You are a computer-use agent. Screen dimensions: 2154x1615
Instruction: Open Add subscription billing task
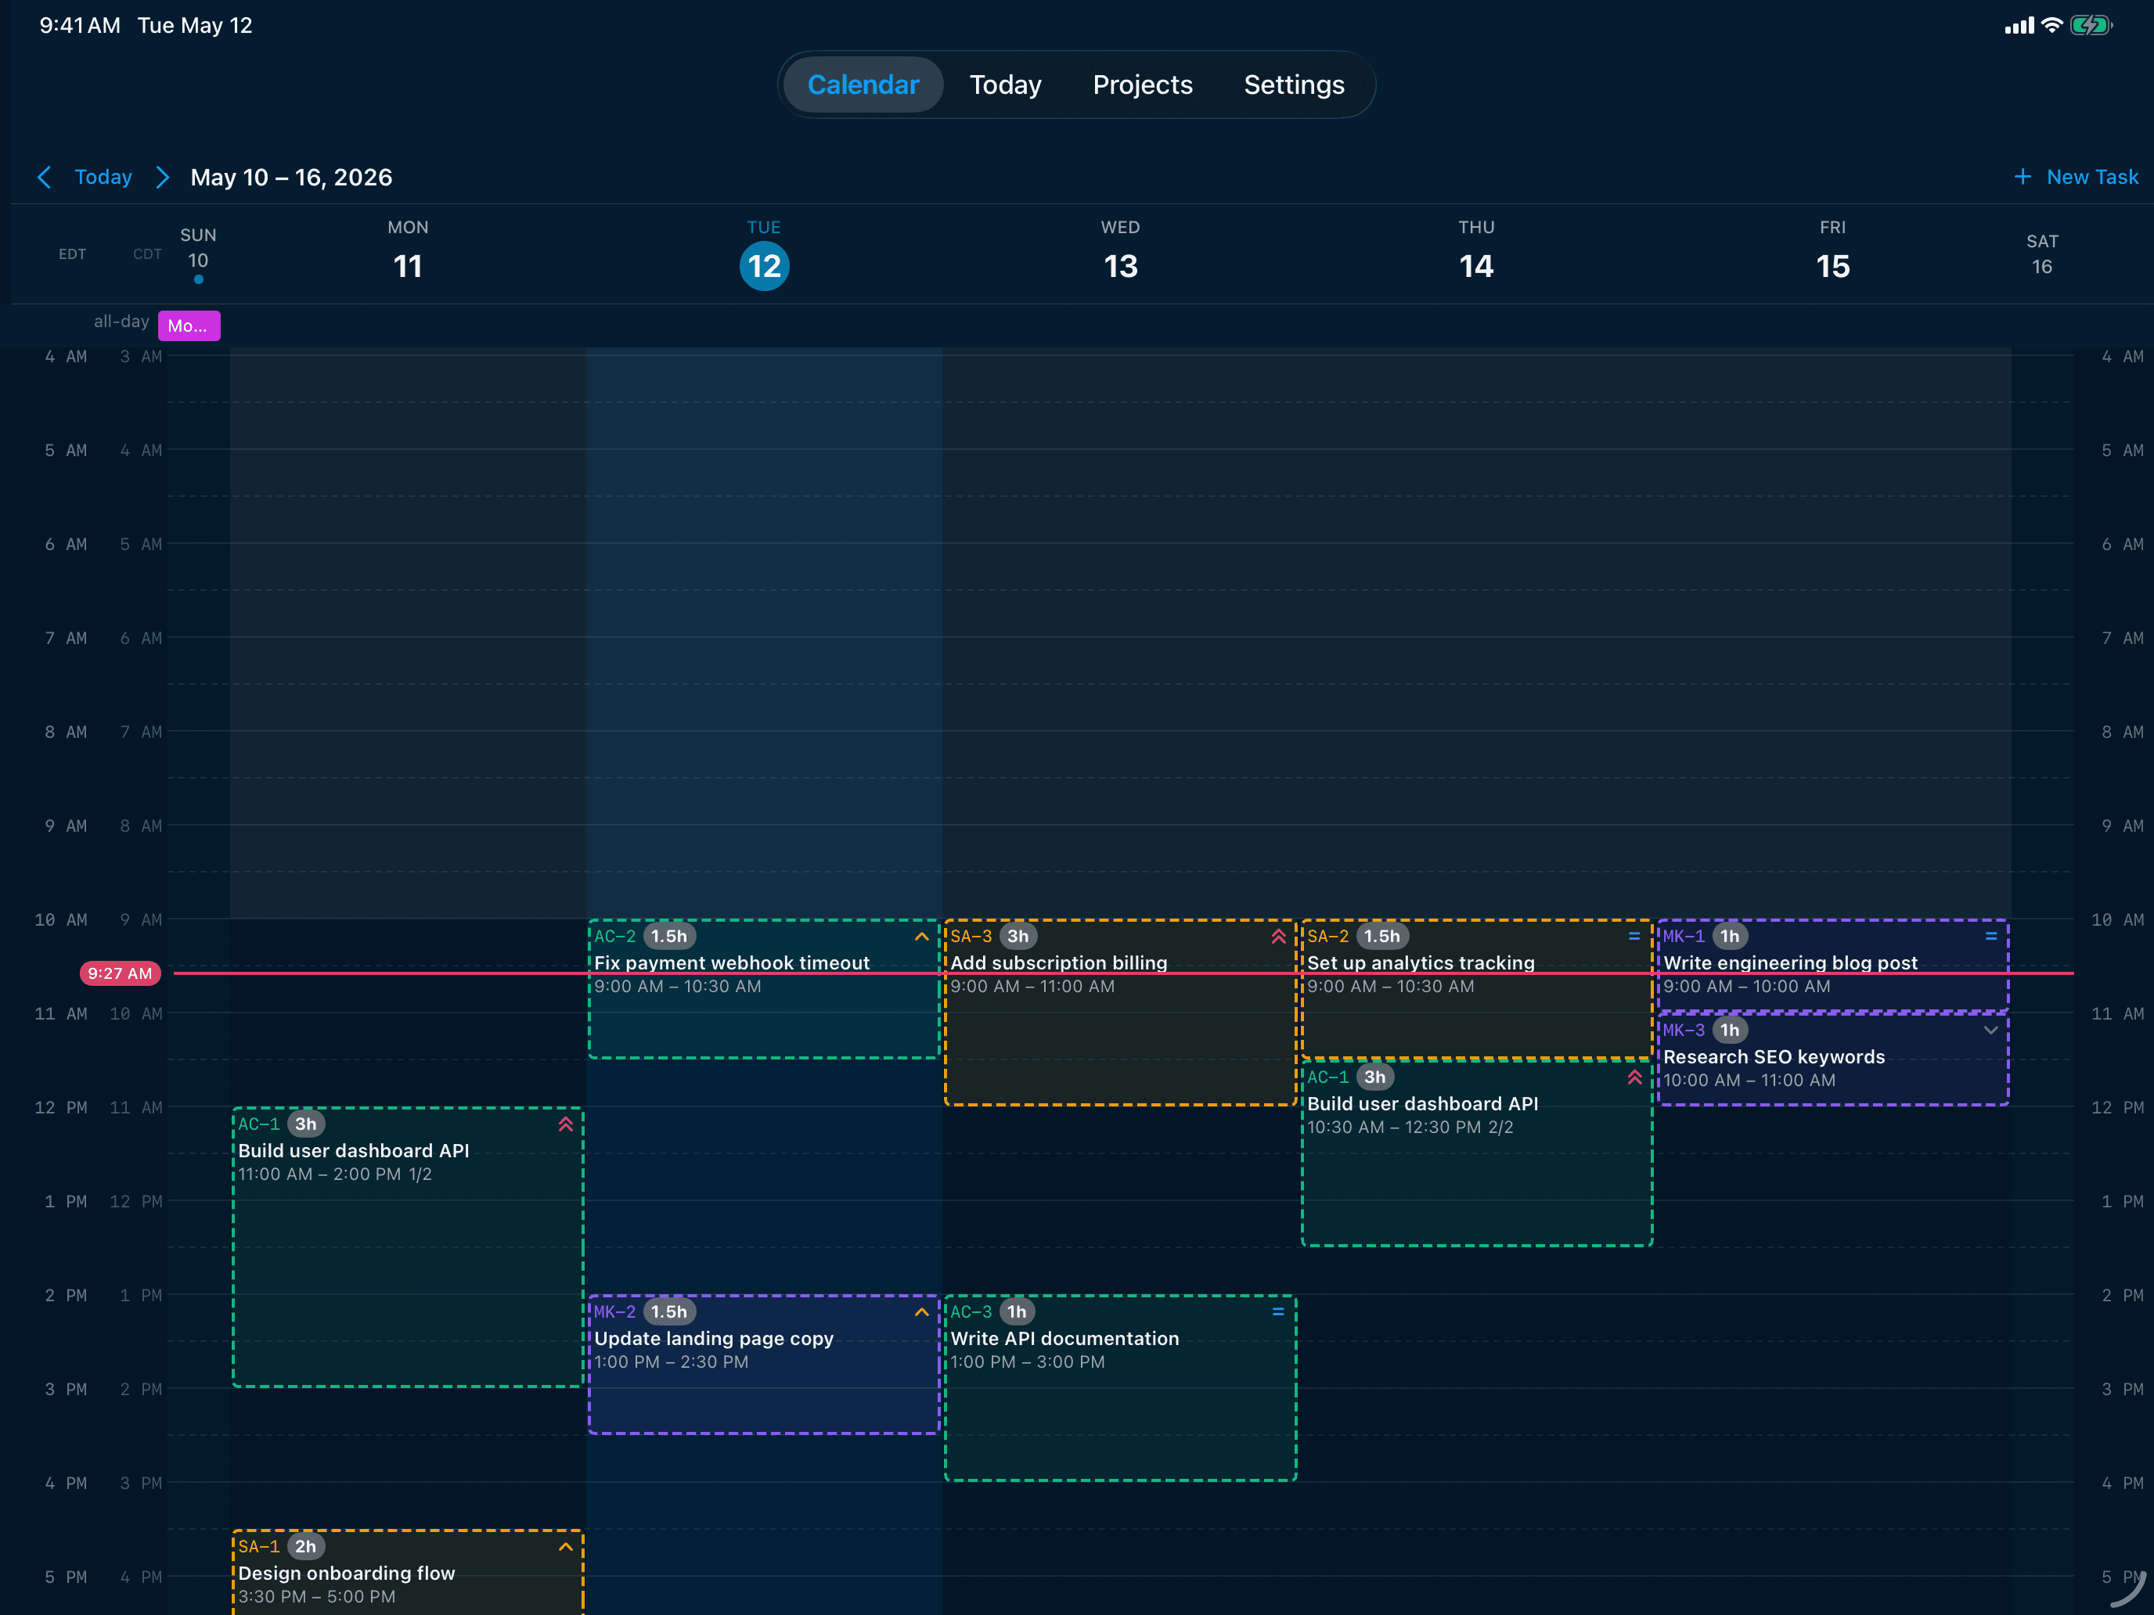point(1120,1013)
